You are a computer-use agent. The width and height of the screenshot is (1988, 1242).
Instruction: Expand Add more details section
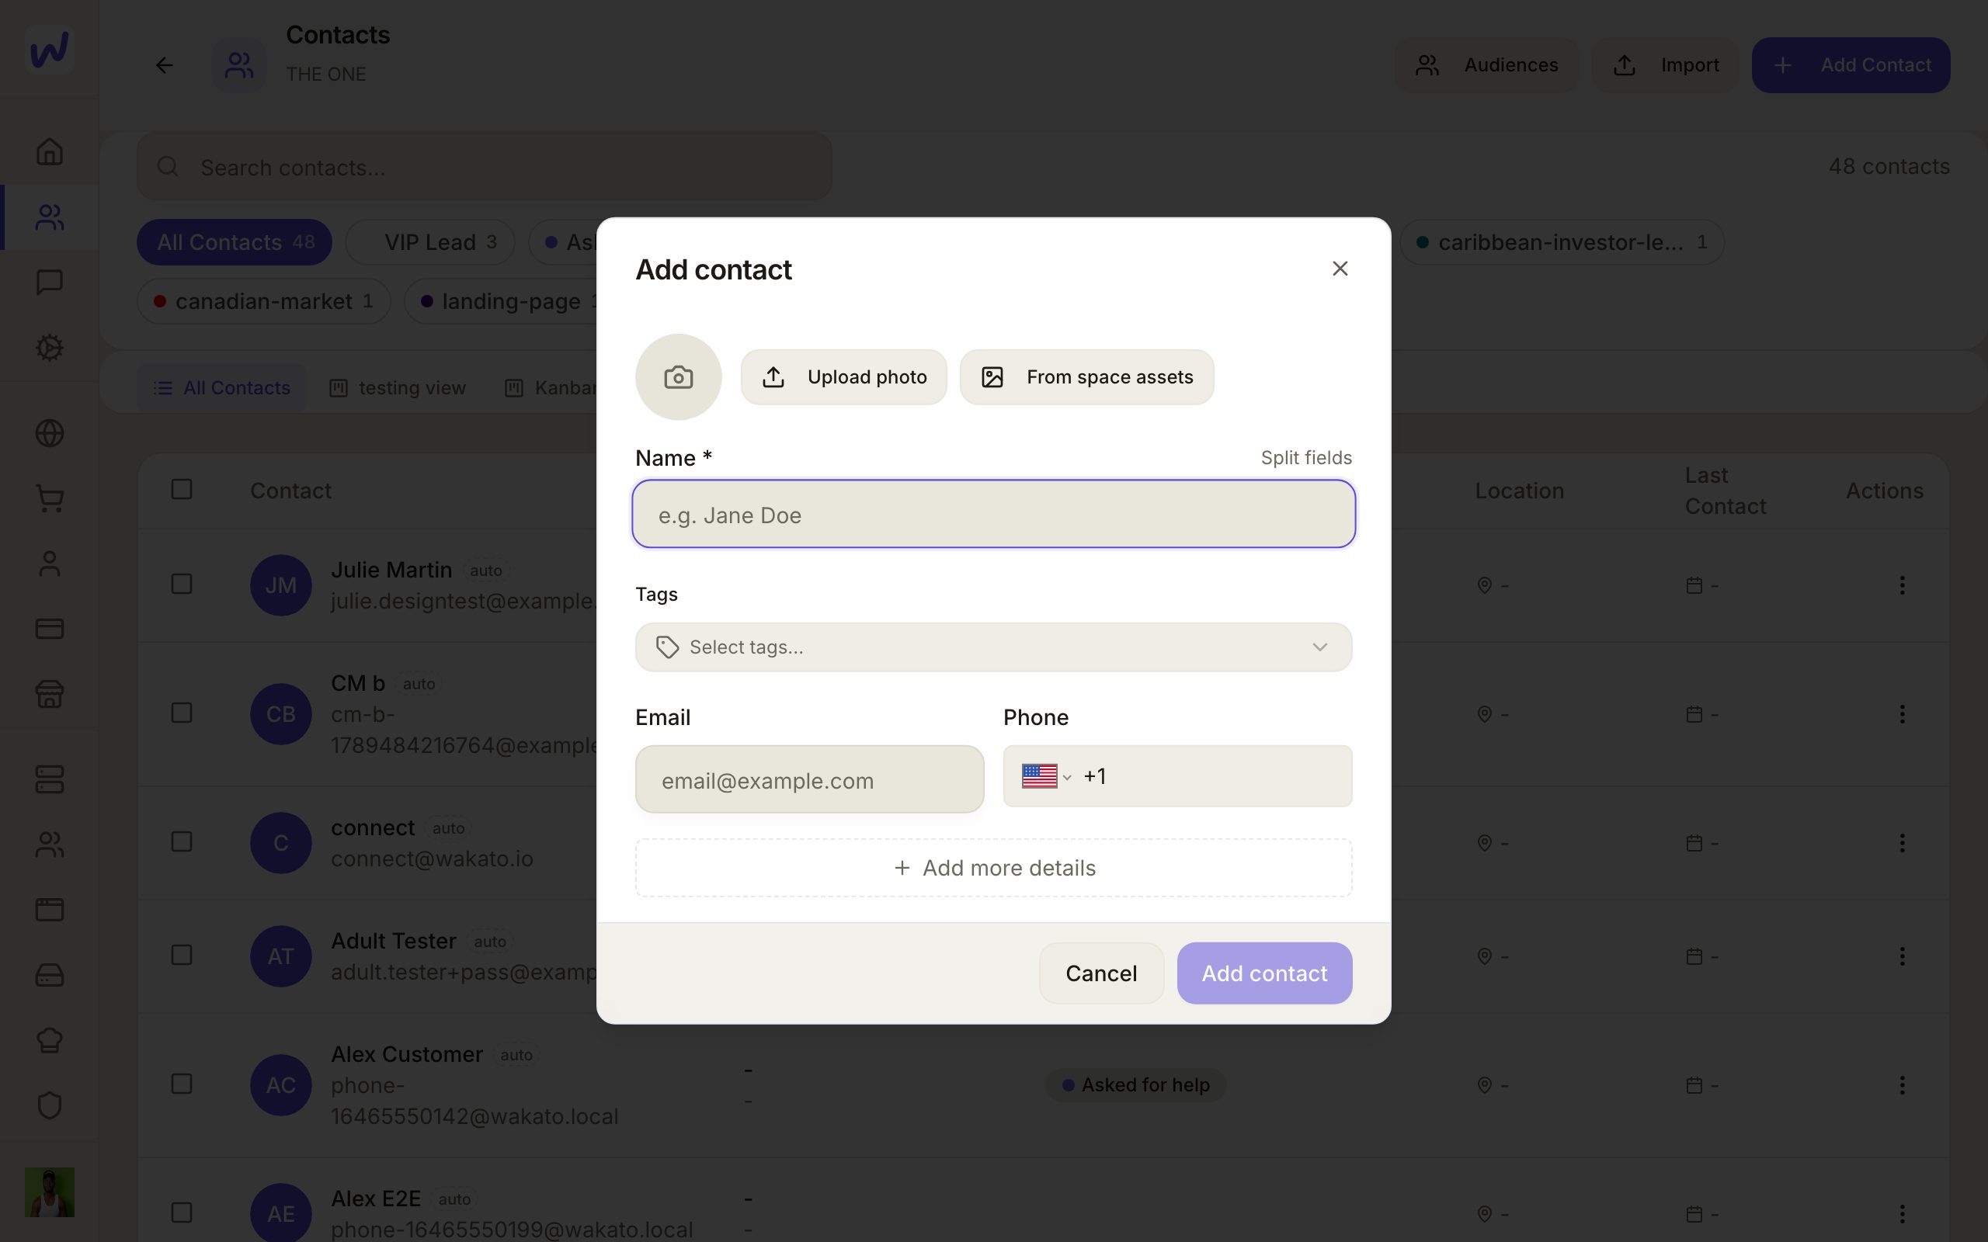click(993, 867)
